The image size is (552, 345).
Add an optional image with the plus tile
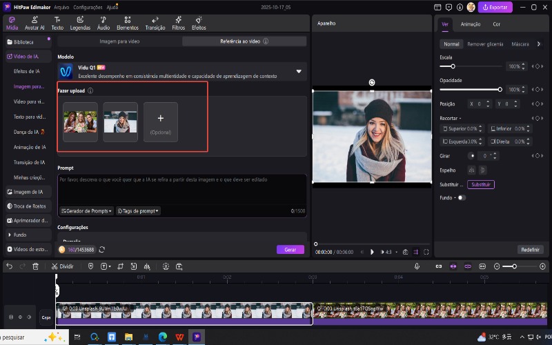click(161, 122)
